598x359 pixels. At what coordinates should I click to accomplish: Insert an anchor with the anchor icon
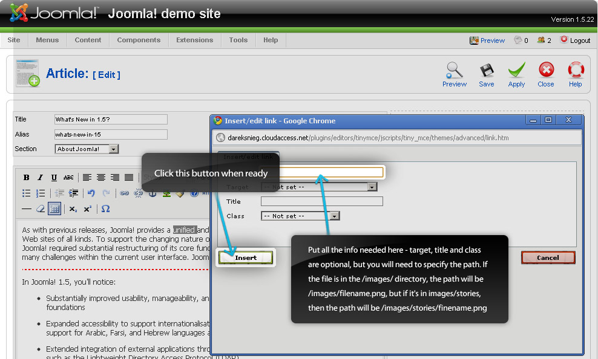tap(152, 194)
